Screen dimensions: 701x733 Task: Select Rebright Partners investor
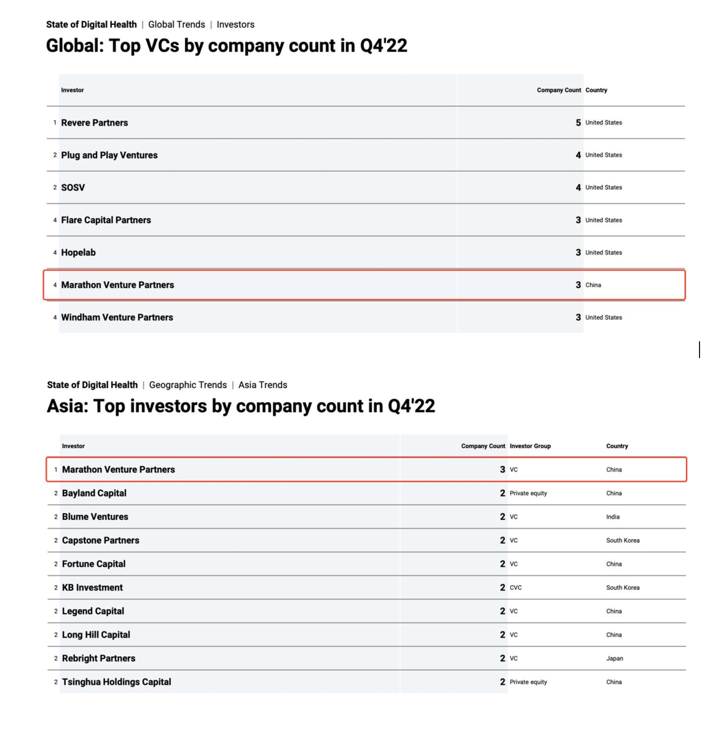tap(98, 658)
